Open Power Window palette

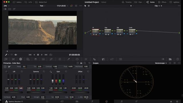click(x=77, y=59)
